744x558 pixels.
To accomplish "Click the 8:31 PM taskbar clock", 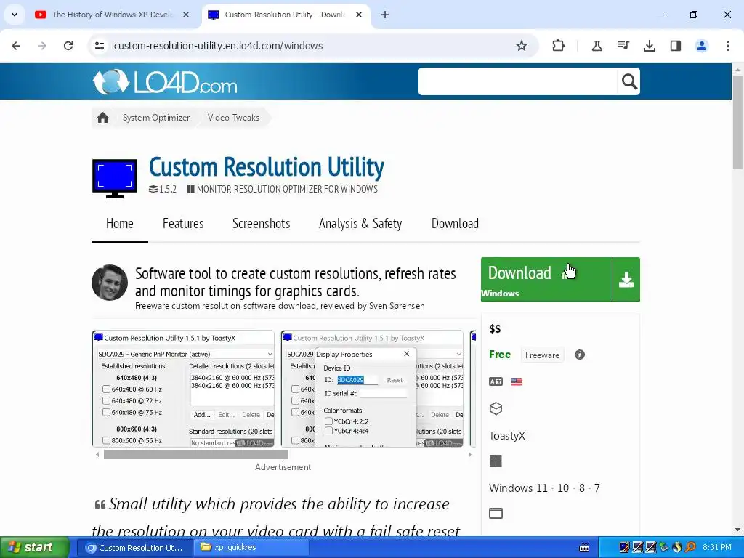I will [x=717, y=548].
